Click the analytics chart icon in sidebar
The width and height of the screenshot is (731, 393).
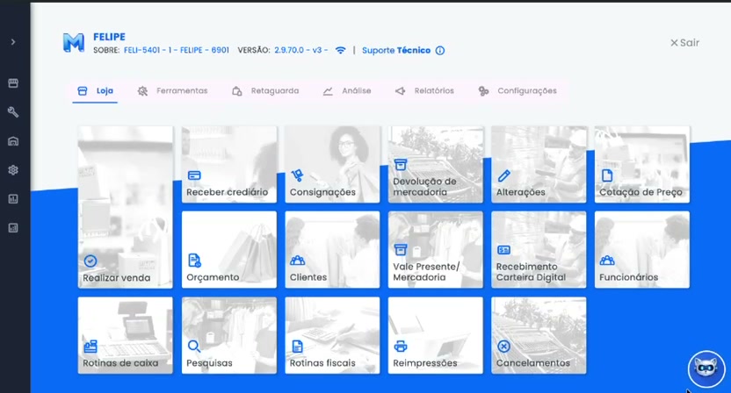13,199
